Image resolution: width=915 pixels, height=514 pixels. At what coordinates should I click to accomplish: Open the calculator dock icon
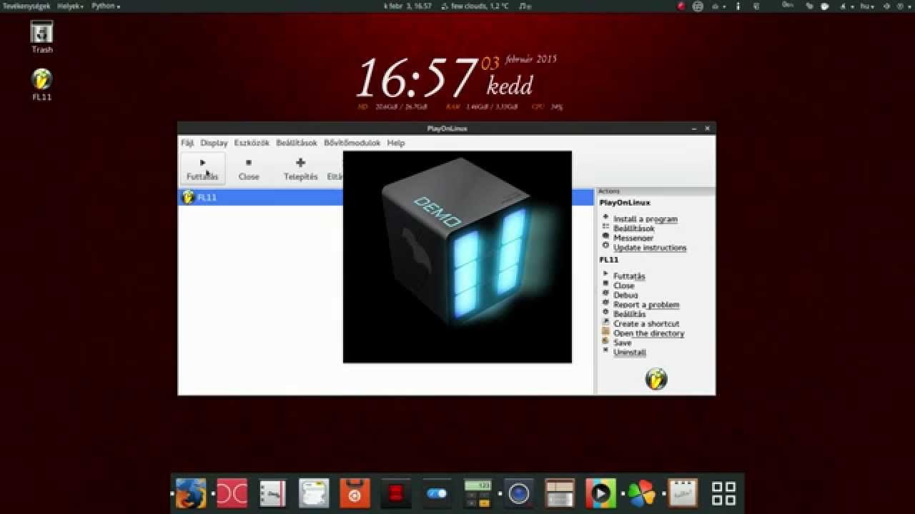click(x=478, y=493)
